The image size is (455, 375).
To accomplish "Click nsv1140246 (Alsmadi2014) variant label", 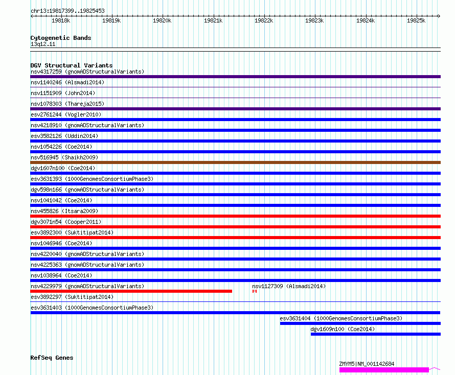I will [67, 82].
